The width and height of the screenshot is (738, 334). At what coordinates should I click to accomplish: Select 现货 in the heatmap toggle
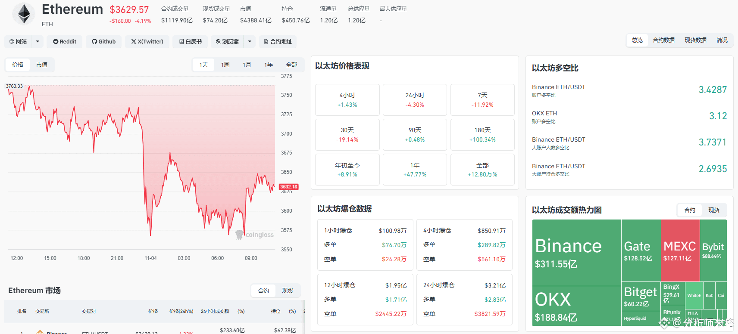714,210
